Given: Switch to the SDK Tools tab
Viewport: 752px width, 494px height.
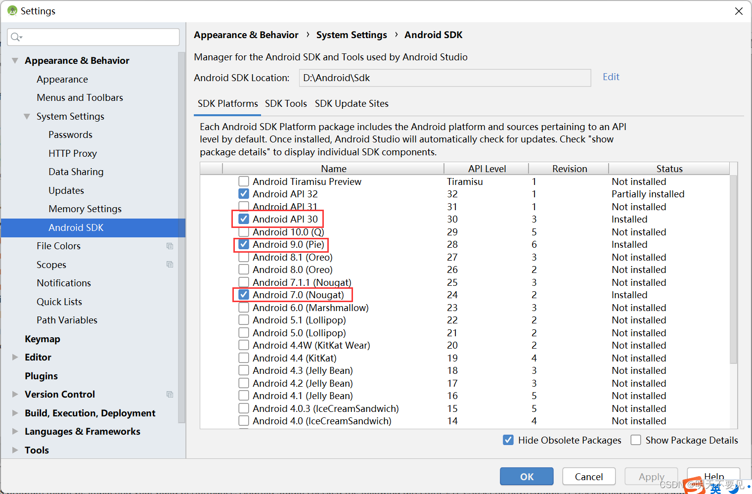Looking at the screenshot, I should [286, 103].
